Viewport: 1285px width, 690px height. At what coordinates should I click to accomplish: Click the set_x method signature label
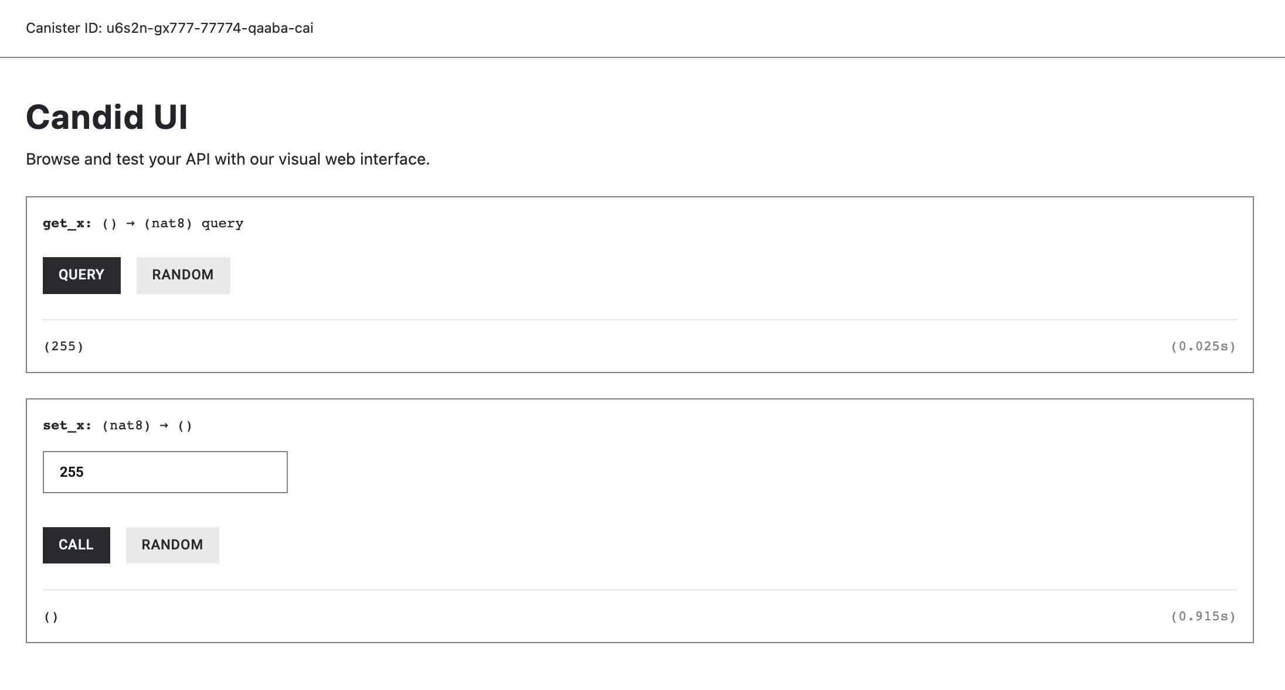[x=66, y=425]
